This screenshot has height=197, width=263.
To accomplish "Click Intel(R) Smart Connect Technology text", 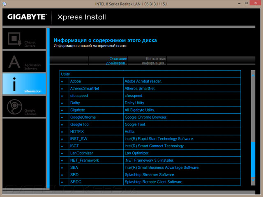I will (x=155, y=146).
